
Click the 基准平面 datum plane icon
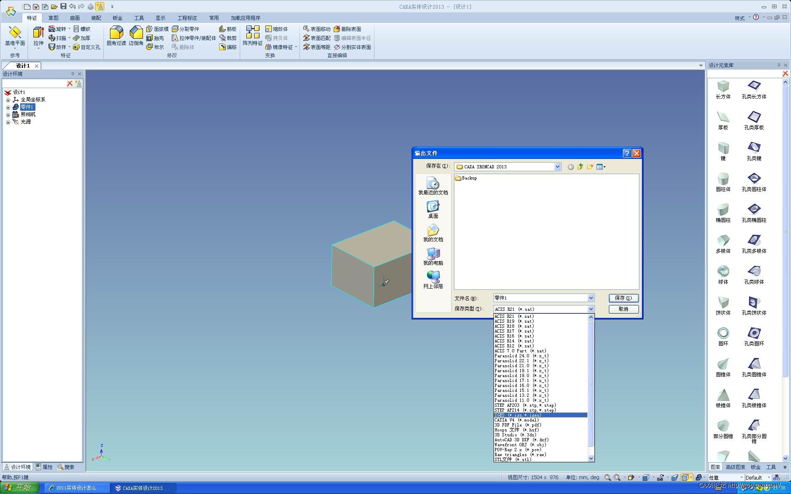point(15,36)
